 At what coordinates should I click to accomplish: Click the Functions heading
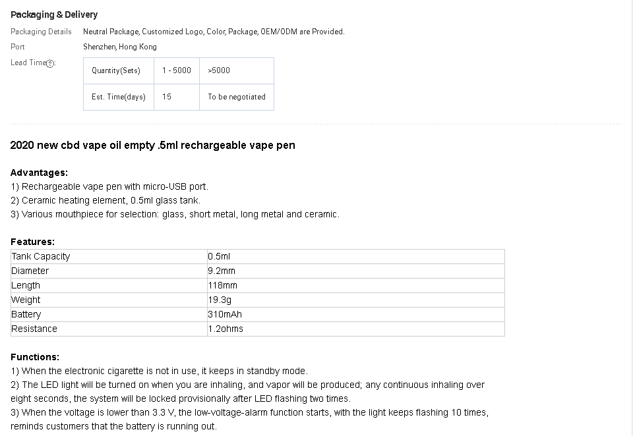click(35, 357)
